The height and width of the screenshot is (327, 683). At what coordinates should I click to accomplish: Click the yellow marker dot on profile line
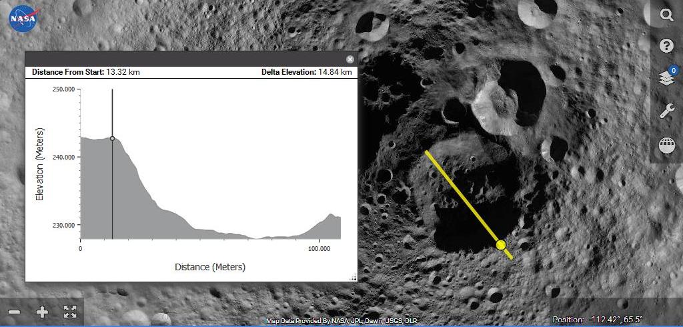tap(501, 245)
